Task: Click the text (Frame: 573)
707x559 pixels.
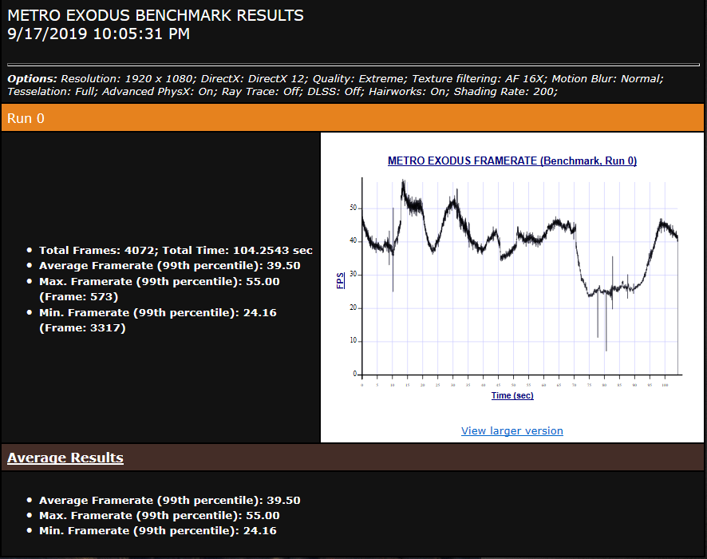Action: pyautogui.click(x=78, y=297)
